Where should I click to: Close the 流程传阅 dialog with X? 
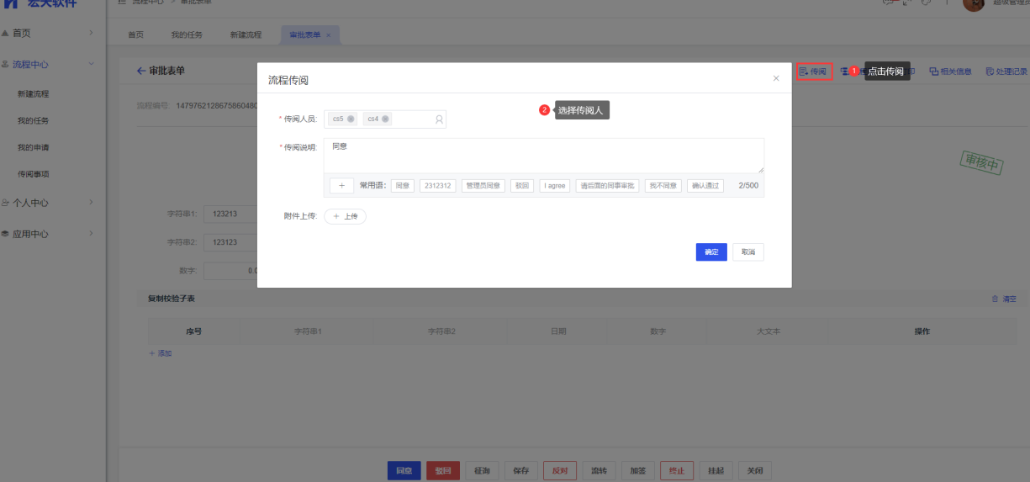(x=776, y=78)
